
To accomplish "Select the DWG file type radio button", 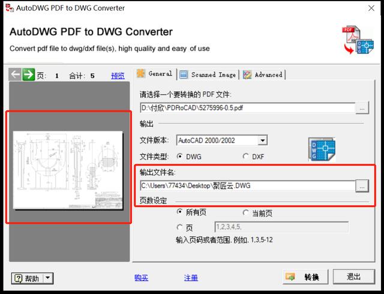I will tap(180, 156).
